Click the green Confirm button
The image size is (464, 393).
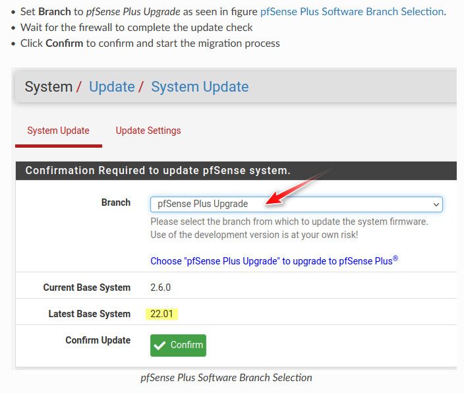click(178, 346)
